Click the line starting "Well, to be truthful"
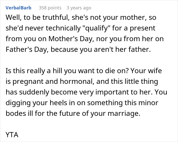The height and width of the screenshot is (142, 178). 81,18
